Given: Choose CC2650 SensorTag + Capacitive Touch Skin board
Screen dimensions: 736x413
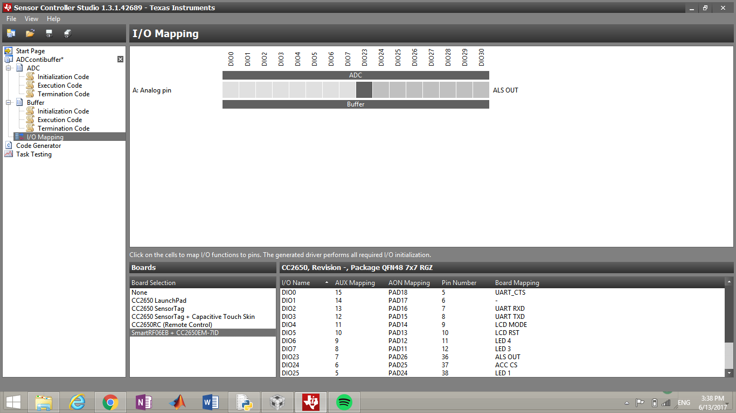Looking at the screenshot, I should click(203, 317).
